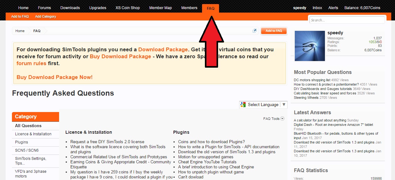The height and width of the screenshot is (180, 395).
Task: Open A brief introduction to using Cheat Engine
Action: (216, 167)
